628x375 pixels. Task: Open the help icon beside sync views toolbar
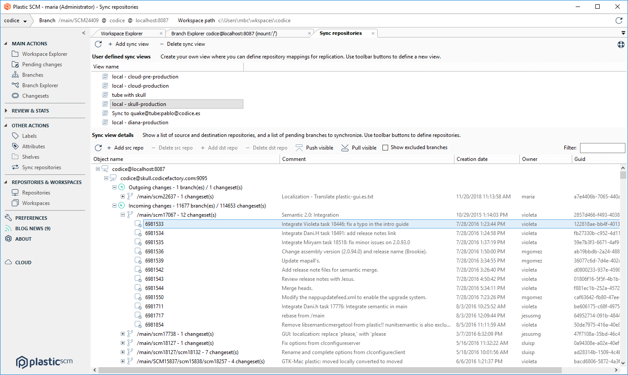click(621, 44)
